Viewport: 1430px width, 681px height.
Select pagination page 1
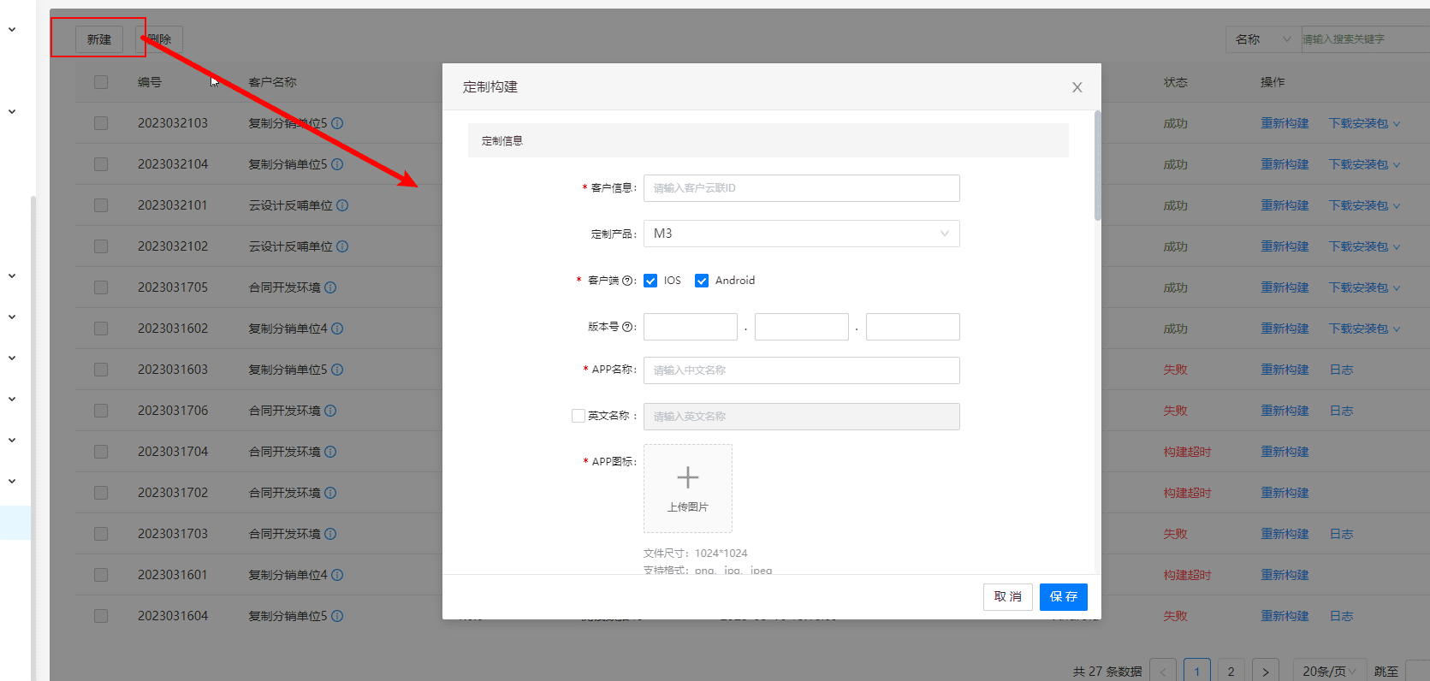(x=1197, y=672)
